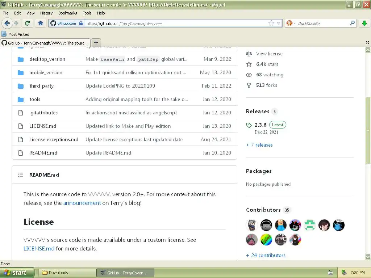The height and width of the screenshot is (278, 371).
Task: Open a new tab with plus button
Action: (x=96, y=43)
